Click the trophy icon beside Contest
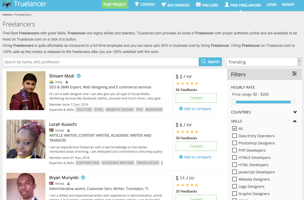Image resolution: width=304 pixels, height=200 pixels. [137, 4]
